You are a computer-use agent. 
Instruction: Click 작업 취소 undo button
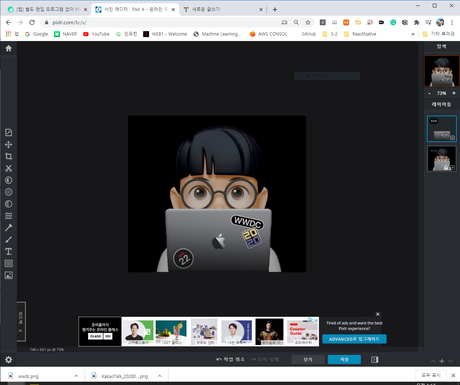coord(231,360)
